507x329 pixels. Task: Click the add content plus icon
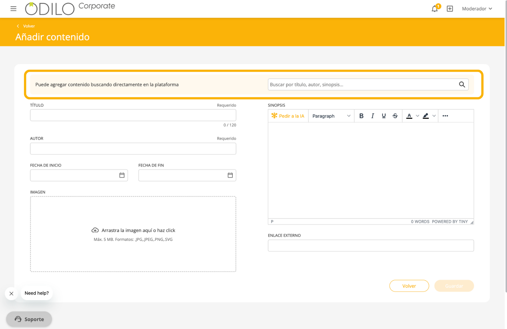click(x=450, y=9)
